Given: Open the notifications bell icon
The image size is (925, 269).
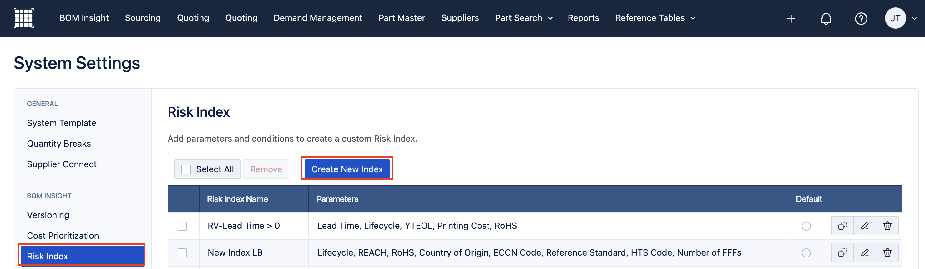Looking at the screenshot, I should (826, 19).
